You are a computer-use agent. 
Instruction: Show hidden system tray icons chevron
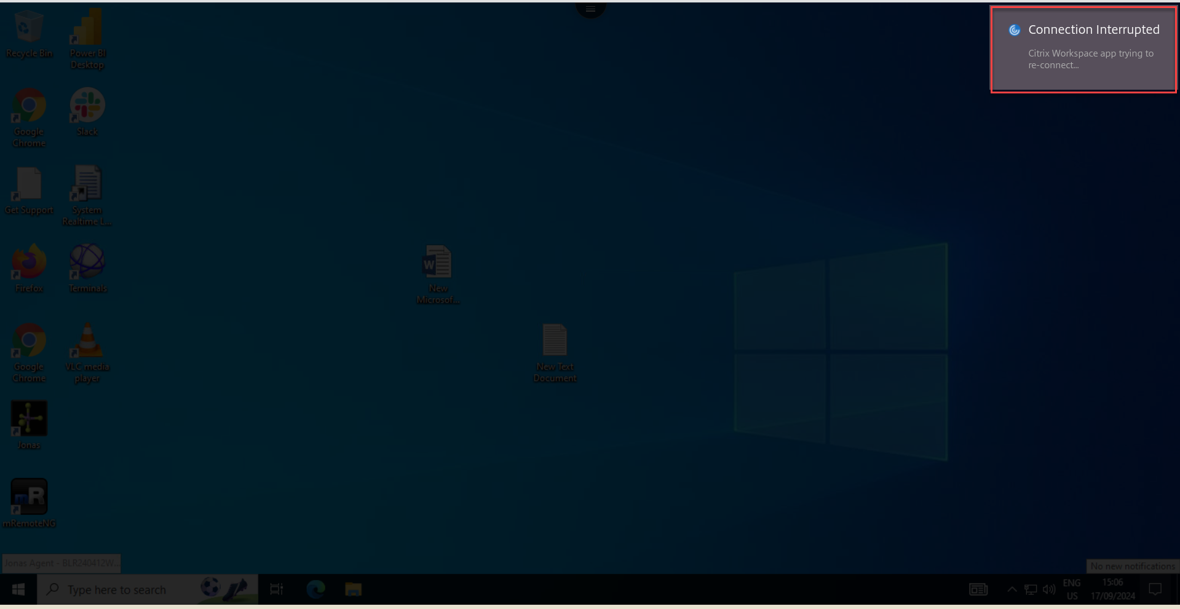[x=1012, y=589]
